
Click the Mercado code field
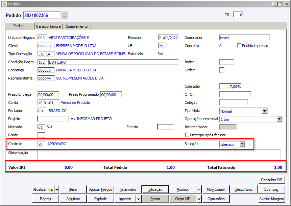[41, 127]
